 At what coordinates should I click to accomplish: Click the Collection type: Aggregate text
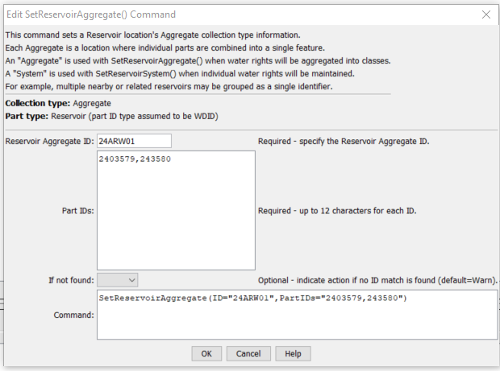58,103
